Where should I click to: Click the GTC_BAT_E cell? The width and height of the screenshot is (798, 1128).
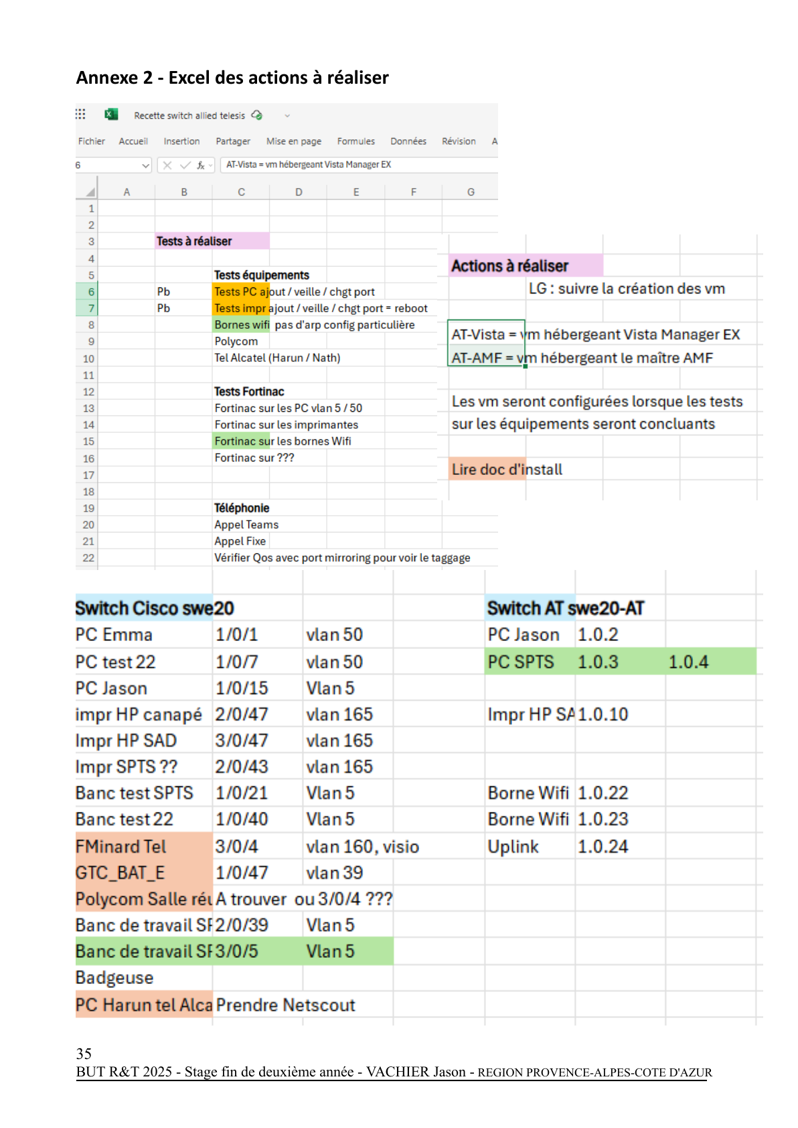pos(144,873)
